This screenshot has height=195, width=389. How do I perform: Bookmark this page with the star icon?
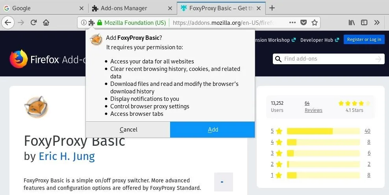pos(315,22)
